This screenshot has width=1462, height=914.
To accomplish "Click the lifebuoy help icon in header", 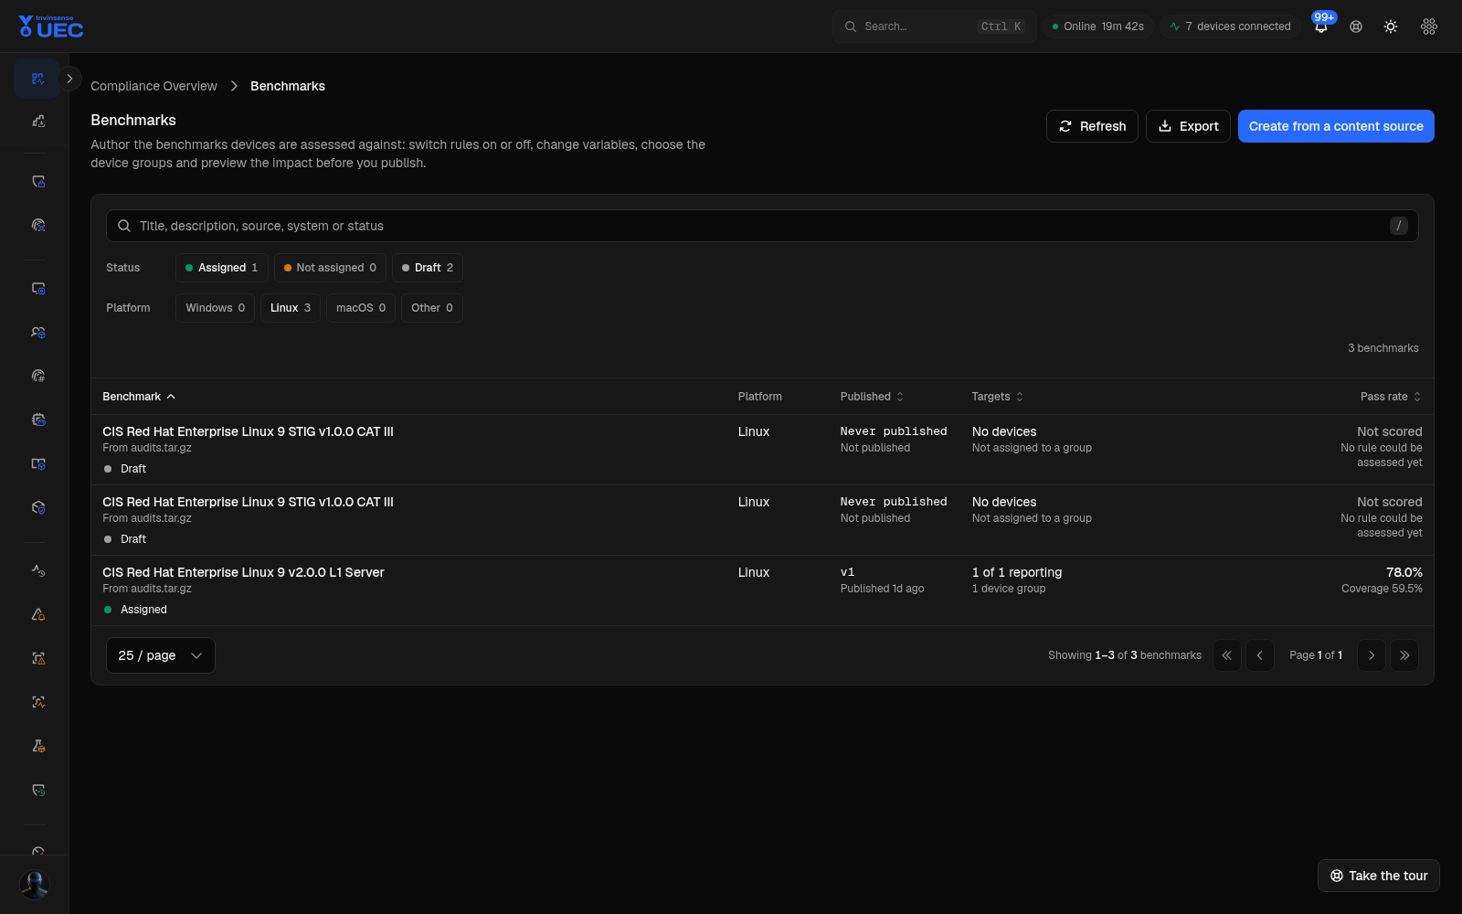I will (1356, 27).
